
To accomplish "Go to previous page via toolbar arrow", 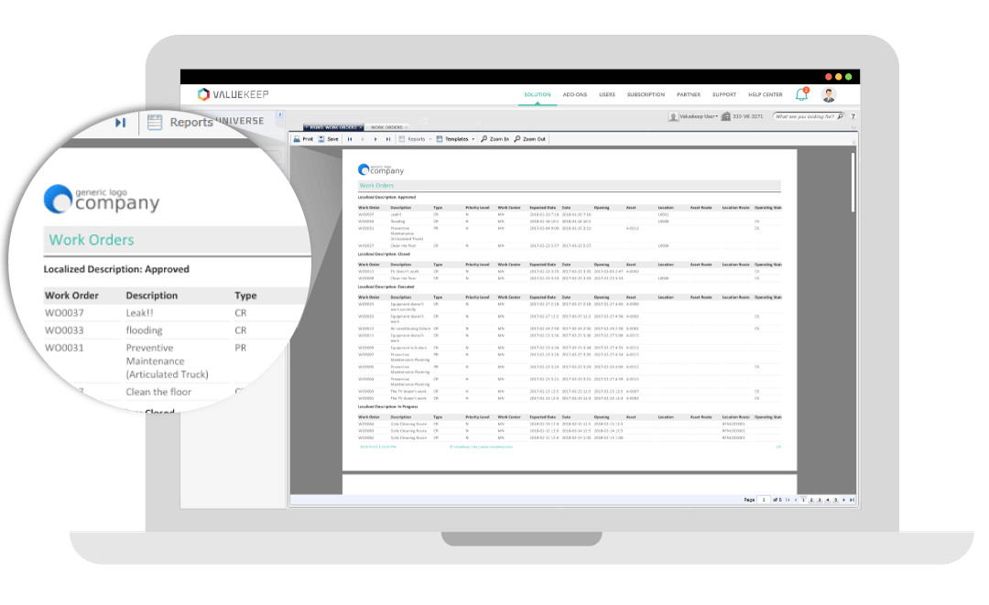I will 363,139.
